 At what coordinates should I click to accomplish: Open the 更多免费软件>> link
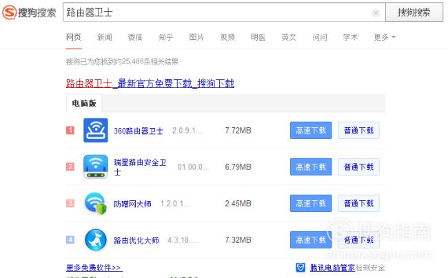[94, 268]
